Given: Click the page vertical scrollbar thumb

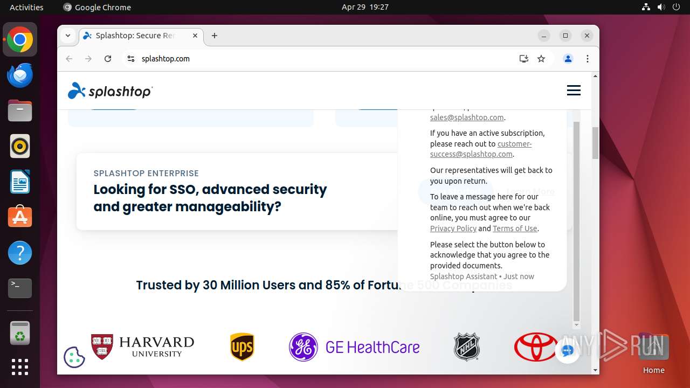Looking at the screenshot, I should [x=595, y=143].
